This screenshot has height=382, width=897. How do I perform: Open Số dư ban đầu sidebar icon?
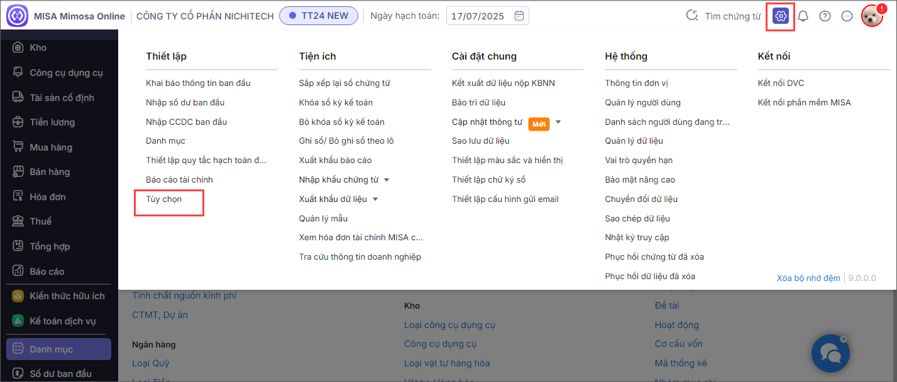[x=18, y=374]
